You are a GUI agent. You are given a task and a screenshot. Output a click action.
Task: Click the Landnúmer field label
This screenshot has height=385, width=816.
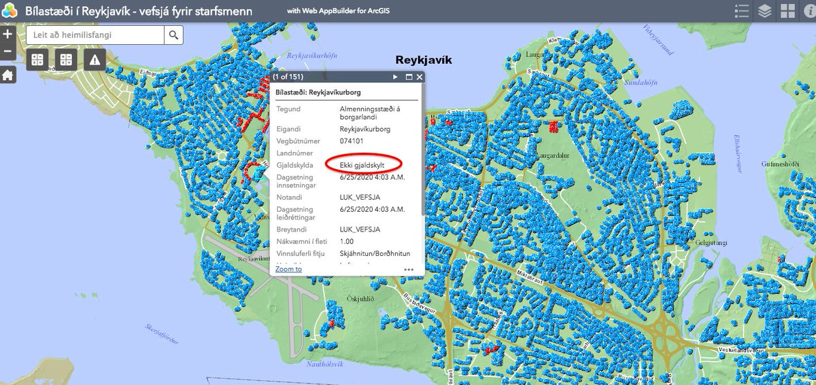[293, 153]
